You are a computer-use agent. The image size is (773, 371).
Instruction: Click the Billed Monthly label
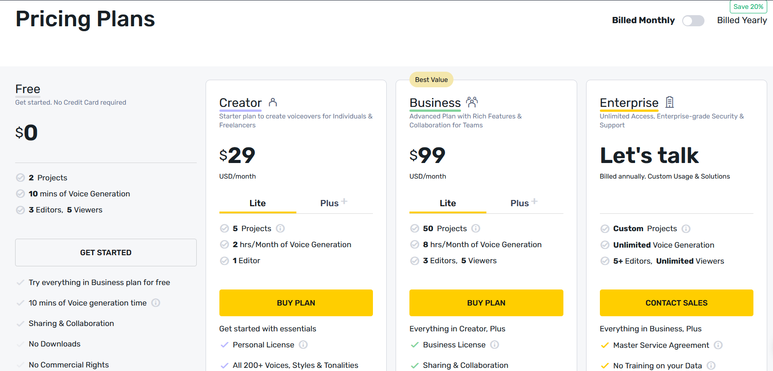point(643,20)
